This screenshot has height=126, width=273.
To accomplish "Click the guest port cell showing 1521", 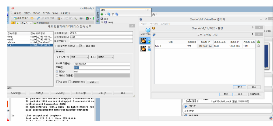I will tap(249, 46).
